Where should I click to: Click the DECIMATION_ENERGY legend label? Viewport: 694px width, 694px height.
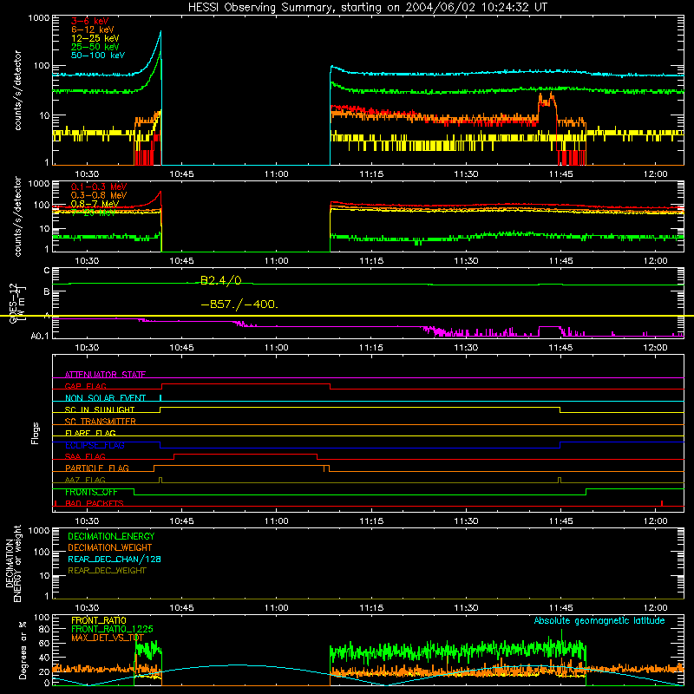coord(111,536)
